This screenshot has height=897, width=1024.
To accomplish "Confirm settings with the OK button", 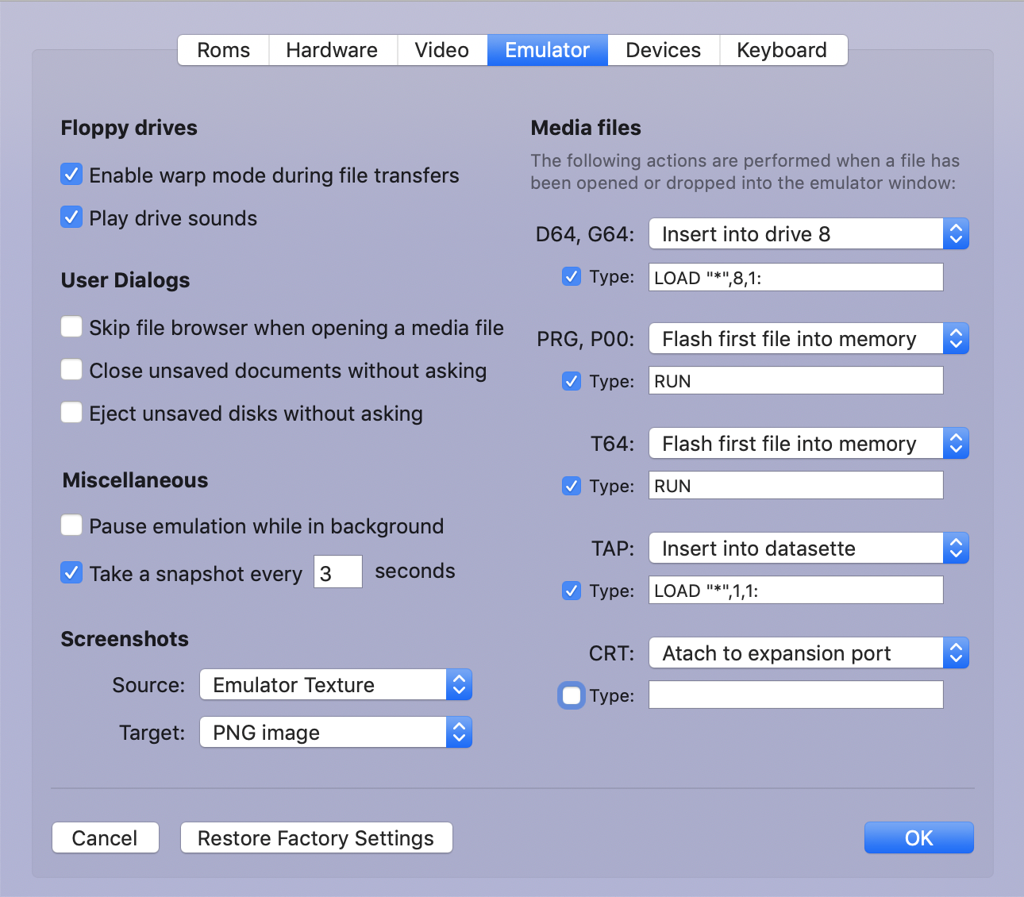I will [918, 837].
